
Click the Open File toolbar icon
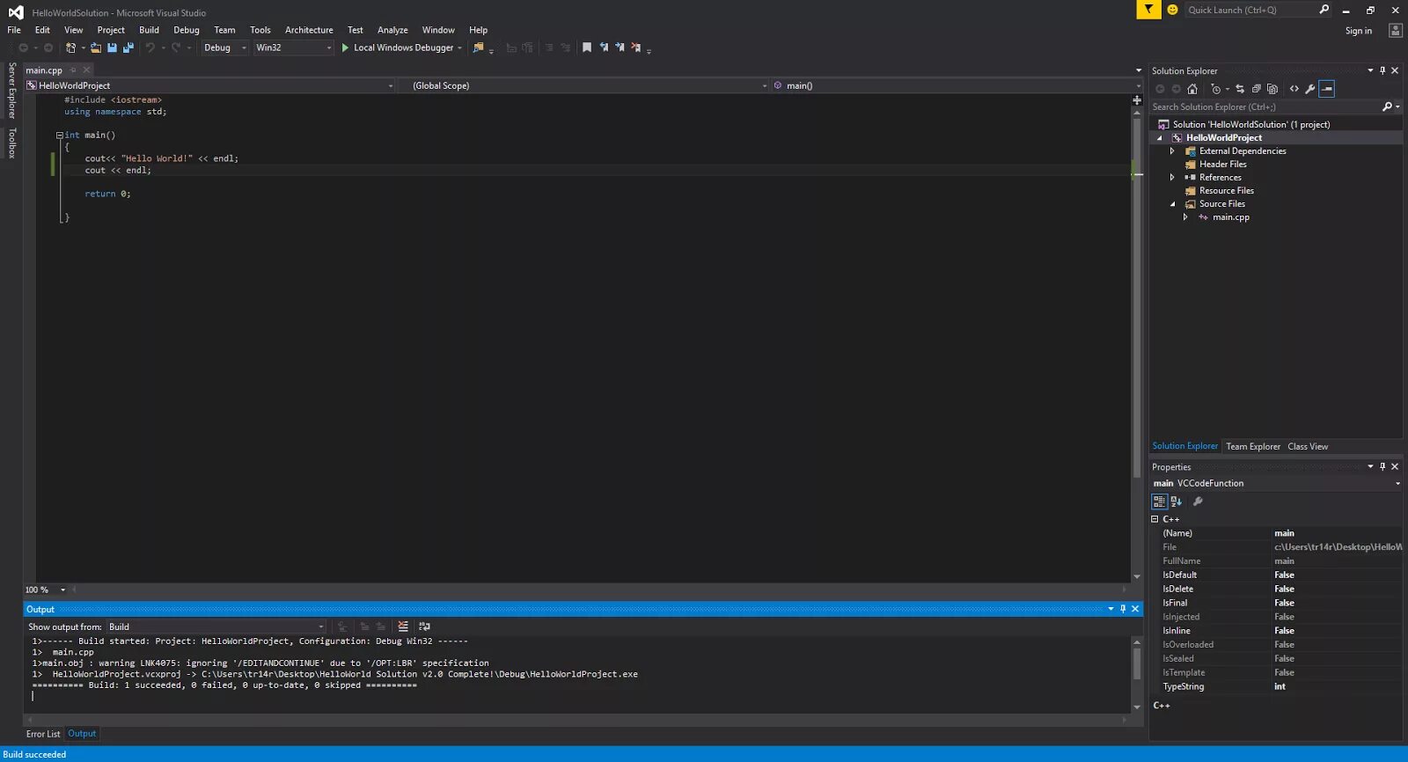click(96, 48)
